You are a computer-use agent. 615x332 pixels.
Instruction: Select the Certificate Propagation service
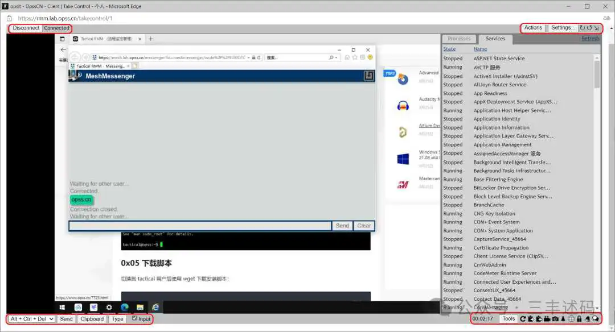(518, 248)
